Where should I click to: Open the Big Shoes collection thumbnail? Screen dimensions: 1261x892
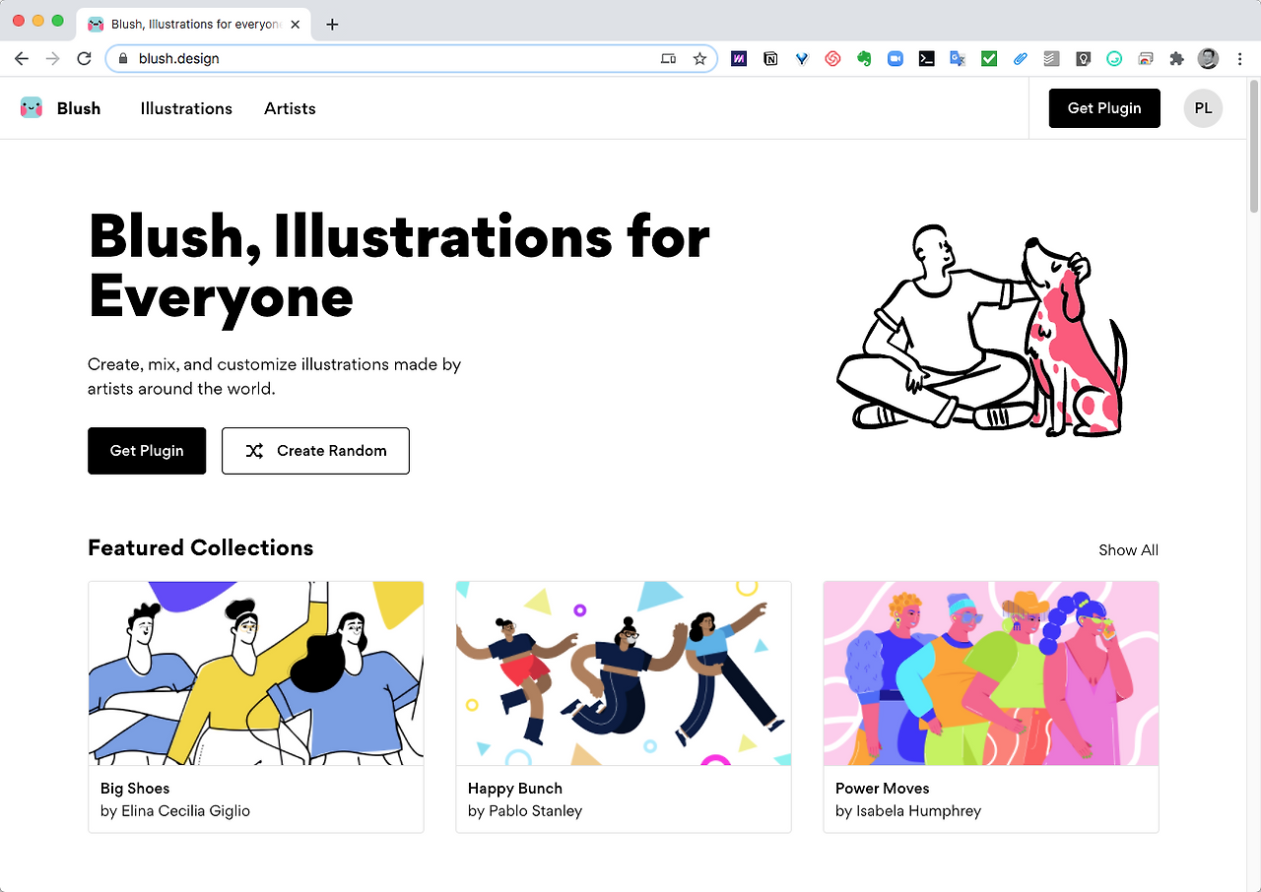pyautogui.click(x=256, y=673)
